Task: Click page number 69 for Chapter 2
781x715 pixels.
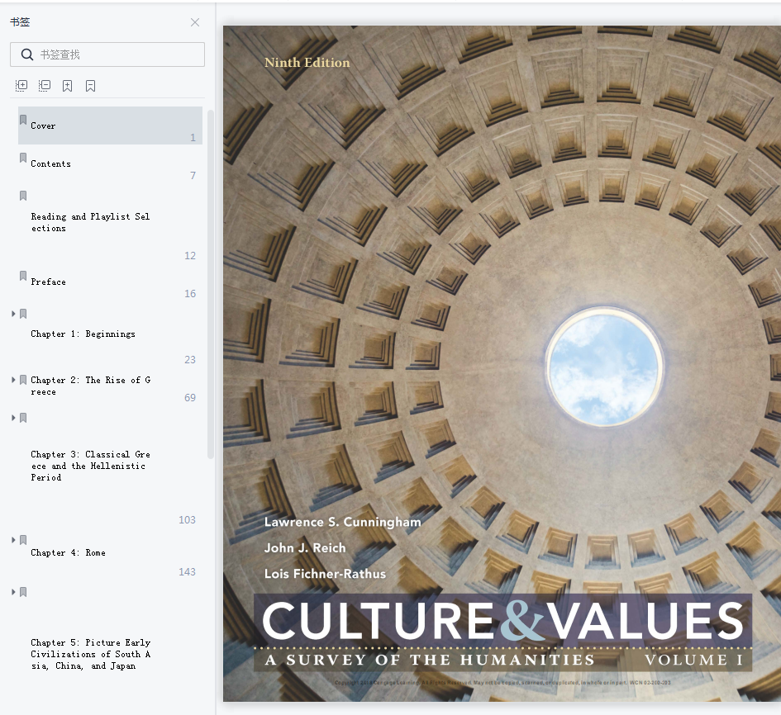Action: [190, 398]
